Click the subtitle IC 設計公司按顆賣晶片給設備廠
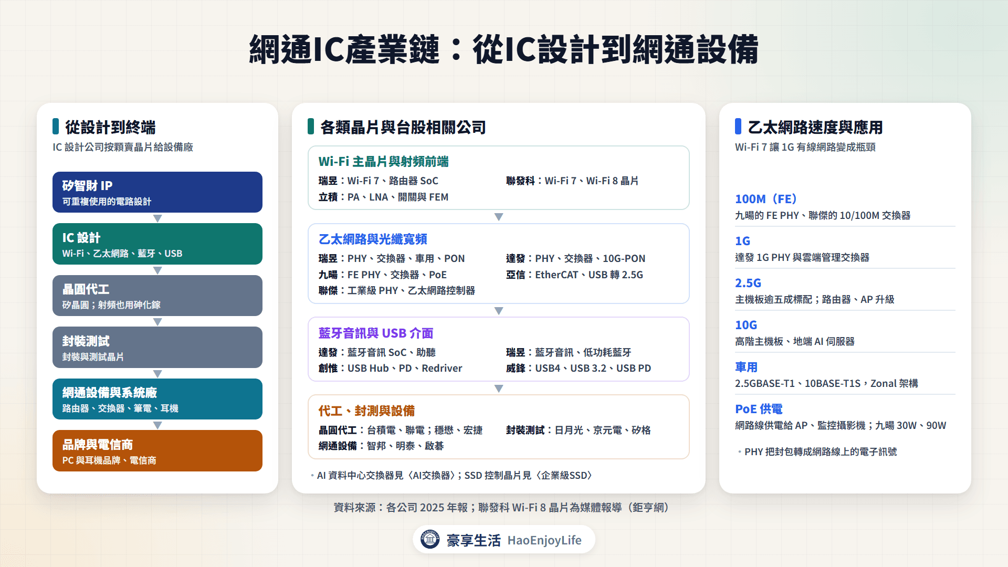 tap(123, 148)
